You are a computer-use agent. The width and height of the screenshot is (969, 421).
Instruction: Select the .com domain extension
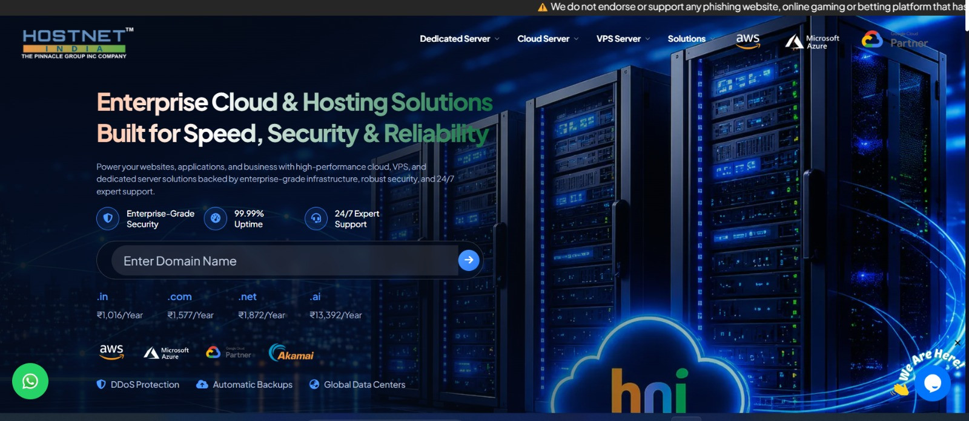(179, 296)
